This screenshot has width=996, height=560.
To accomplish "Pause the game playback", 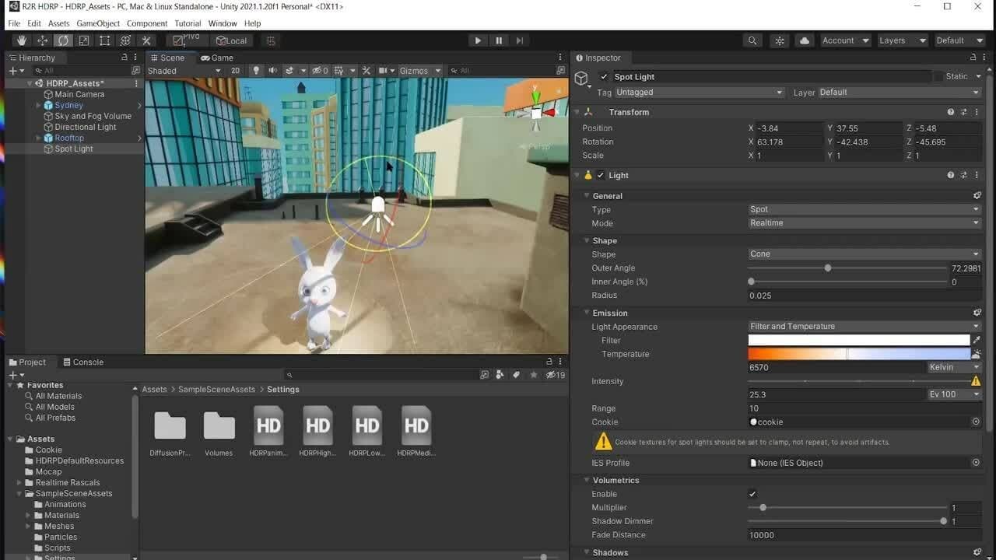I will [499, 40].
